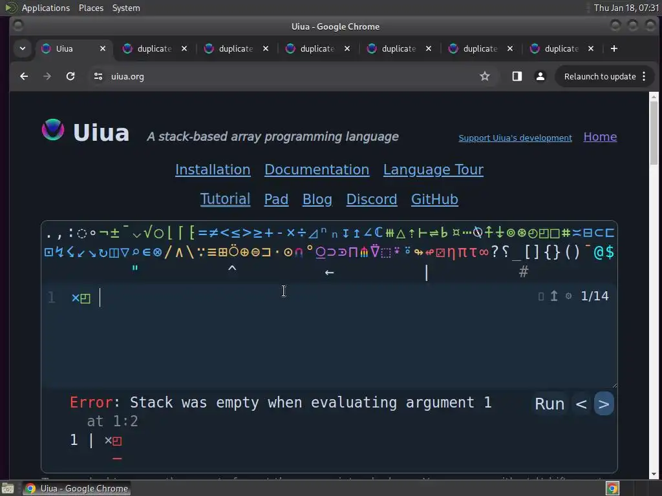Insert the greater-or-equal glyph ≥
The height and width of the screenshot is (496, 662).
pyautogui.click(x=257, y=232)
